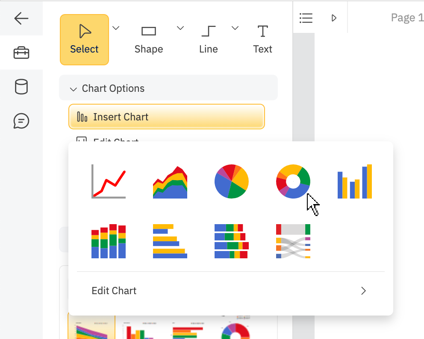Activate the Shape tool
The height and width of the screenshot is (339, 424).
coord(148,38)
